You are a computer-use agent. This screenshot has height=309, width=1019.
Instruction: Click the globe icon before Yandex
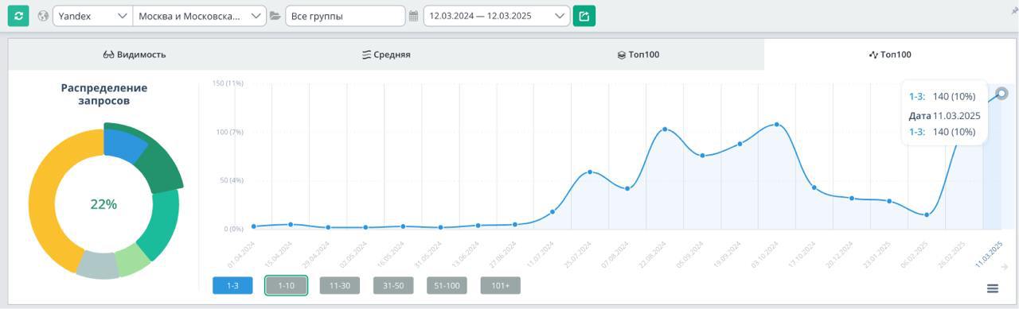[43, 16]
